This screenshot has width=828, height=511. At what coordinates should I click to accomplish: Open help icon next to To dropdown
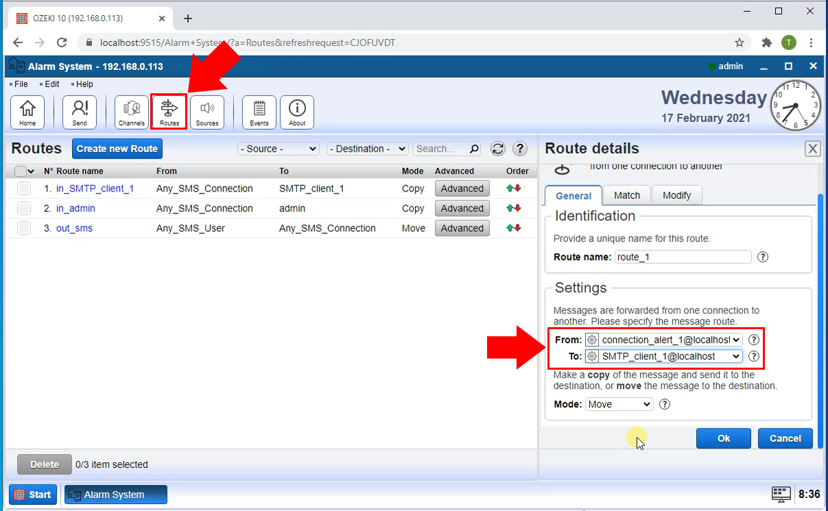point(753,357)
